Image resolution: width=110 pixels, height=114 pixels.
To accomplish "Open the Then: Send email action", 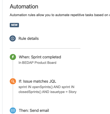I will pos(34,110).
